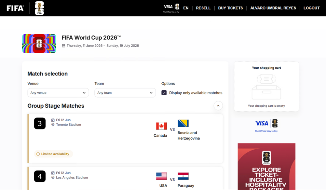
Task: Uncheck Display only available matches checkbox
Action: click(164, 93)
